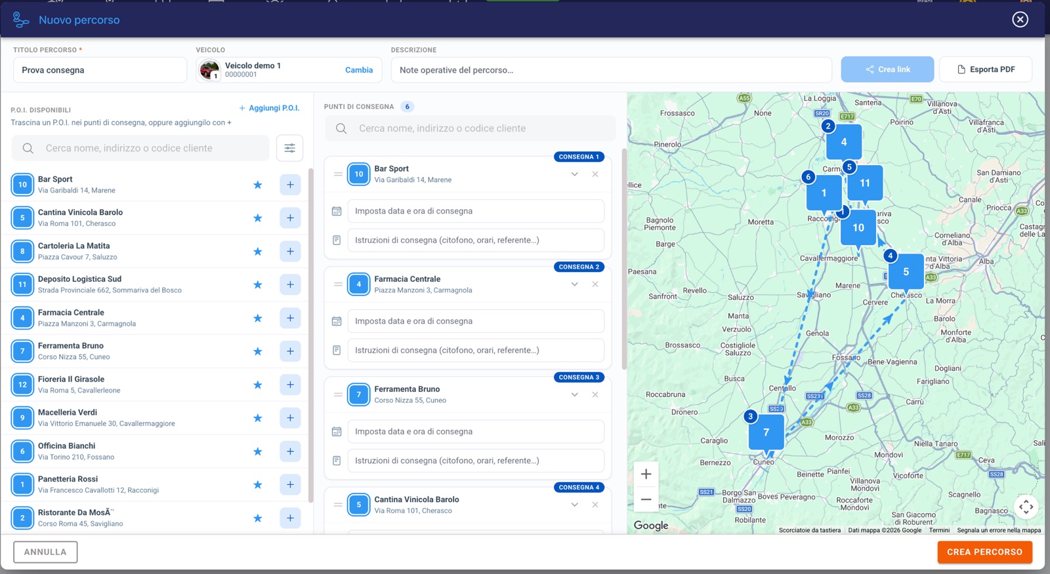The width and height of the screenshot is (1050, 574).
Task: Expand Cantina Vinicola Barolo delivery chevron
Action: [574, 505]
